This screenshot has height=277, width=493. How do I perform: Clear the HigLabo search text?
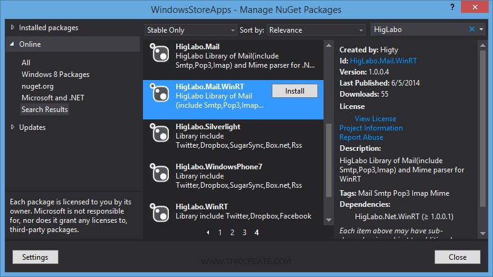click(472, 30)
